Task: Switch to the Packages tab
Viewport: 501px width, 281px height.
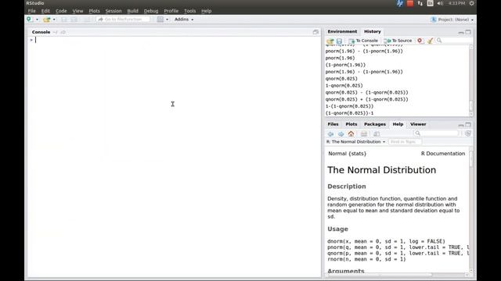Action: click(375, 124)
